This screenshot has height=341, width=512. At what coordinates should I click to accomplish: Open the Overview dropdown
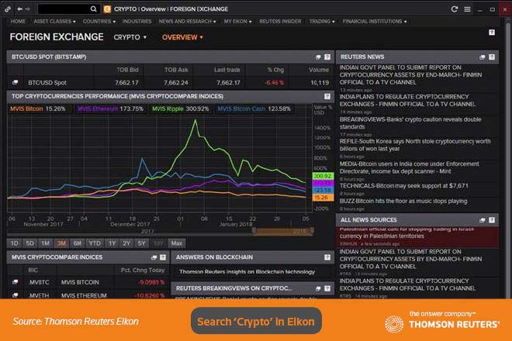tap(182, 37)
